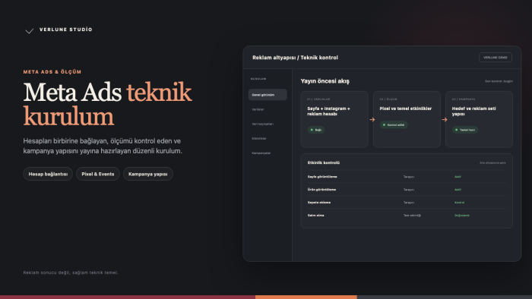Go to Veri kaynakları in sidebar
The width and height of the screenshot is (532, 299).
click(263, 124)
